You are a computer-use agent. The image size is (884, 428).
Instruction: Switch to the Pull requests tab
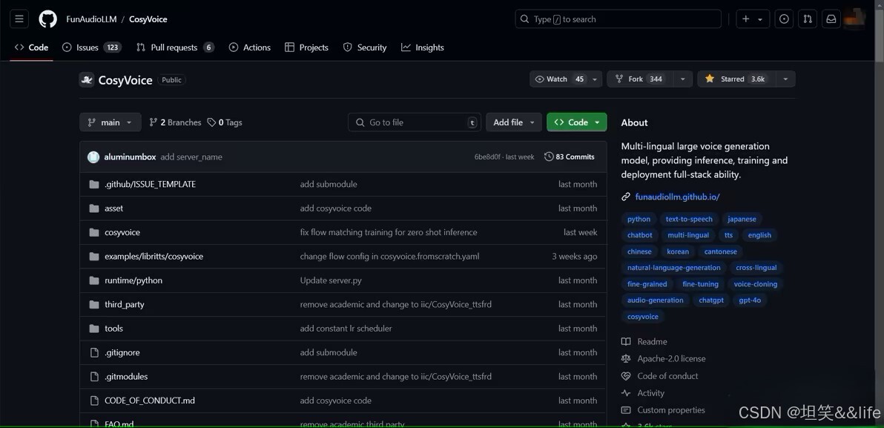click(x=175, y=47)
